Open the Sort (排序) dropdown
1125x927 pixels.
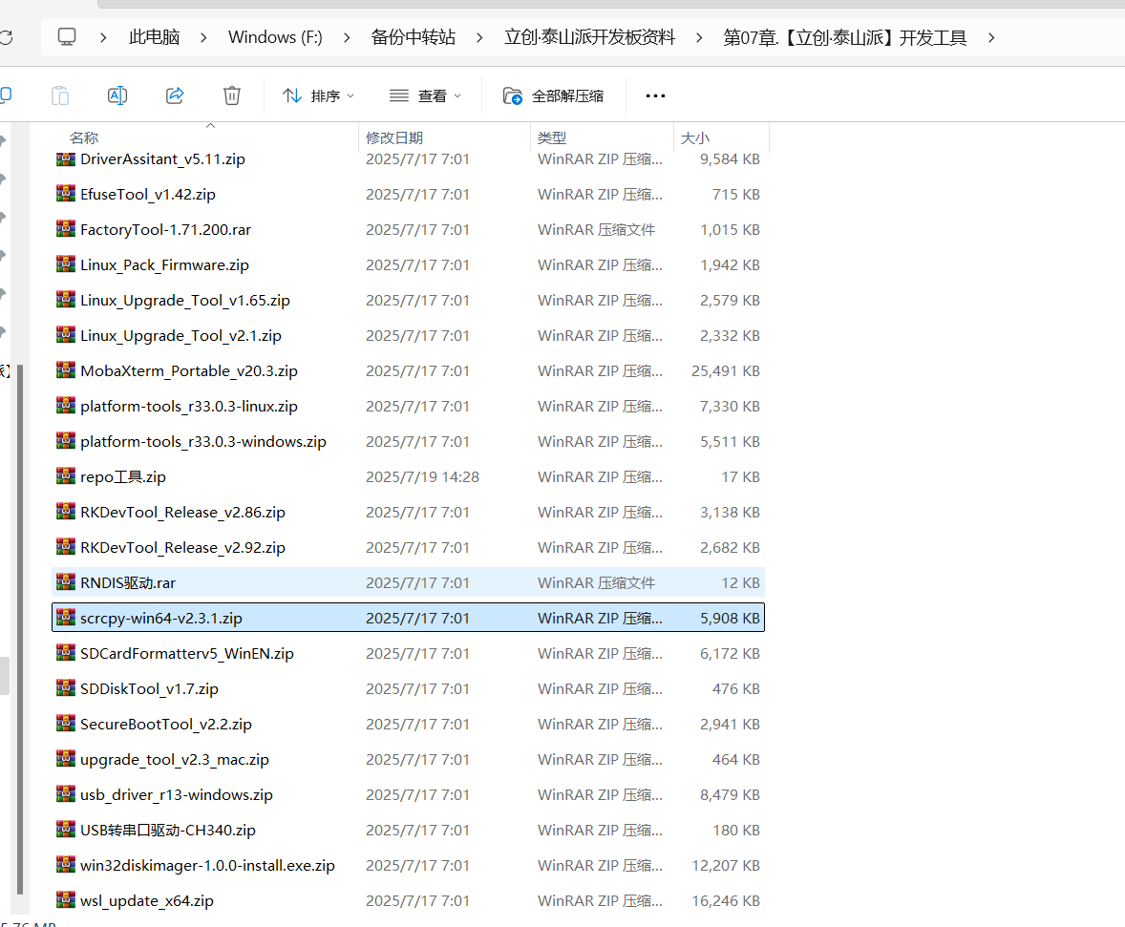point(318,95)
